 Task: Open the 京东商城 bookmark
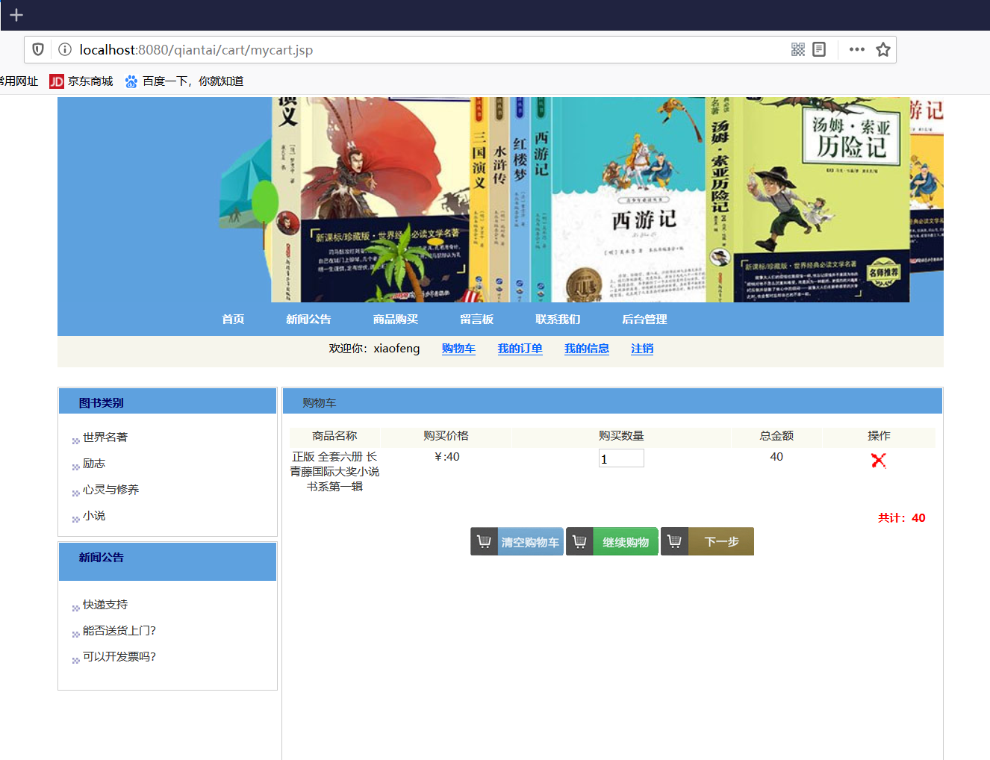[x=81, y=81]
